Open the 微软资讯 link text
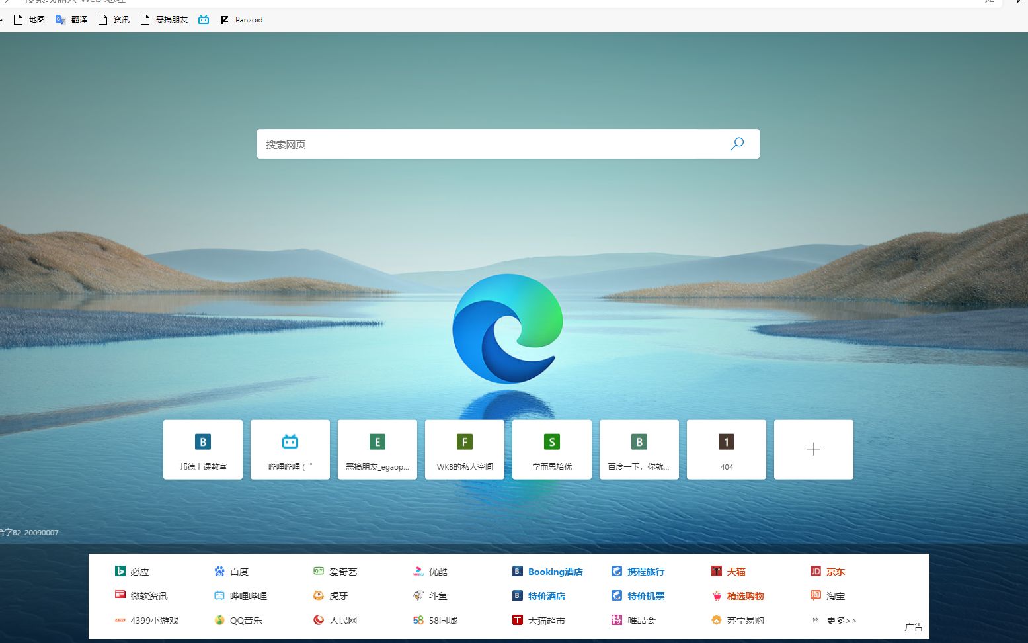1028x643 pixels. (x=149, y=596)
